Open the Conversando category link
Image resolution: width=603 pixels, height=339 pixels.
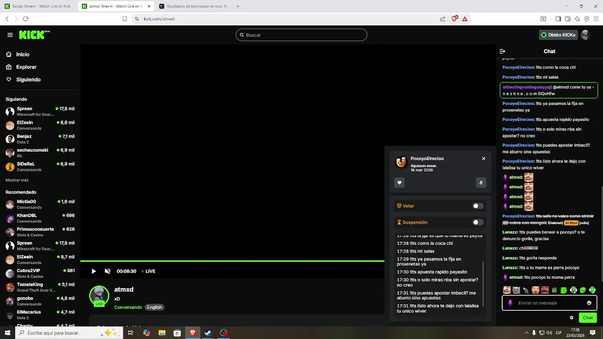pyautogui.click(x=128, y=307)
